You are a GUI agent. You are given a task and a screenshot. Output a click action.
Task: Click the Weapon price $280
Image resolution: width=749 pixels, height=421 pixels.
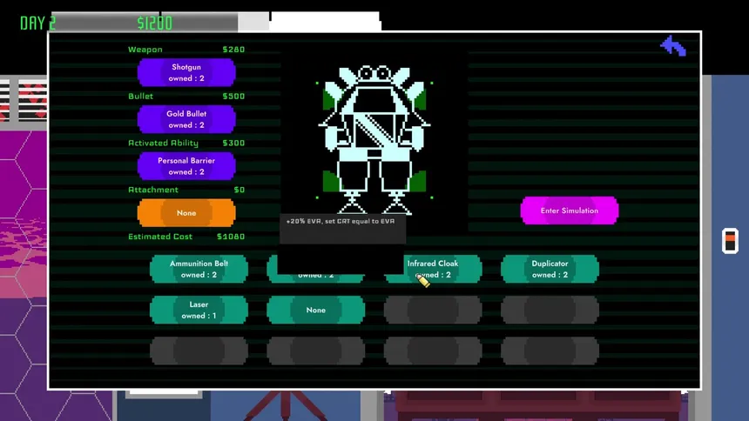tap(233, 50)
